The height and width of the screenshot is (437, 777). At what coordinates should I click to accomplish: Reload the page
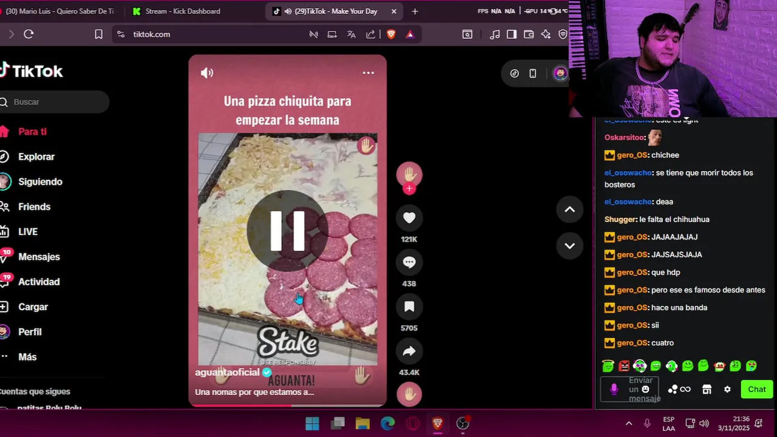(29, 34)
